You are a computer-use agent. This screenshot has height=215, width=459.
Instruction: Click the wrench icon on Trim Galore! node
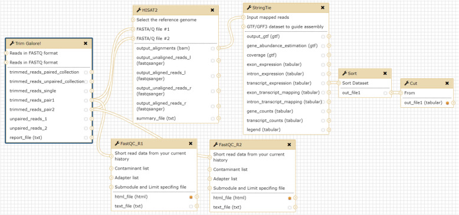click(x=12, y=43)
